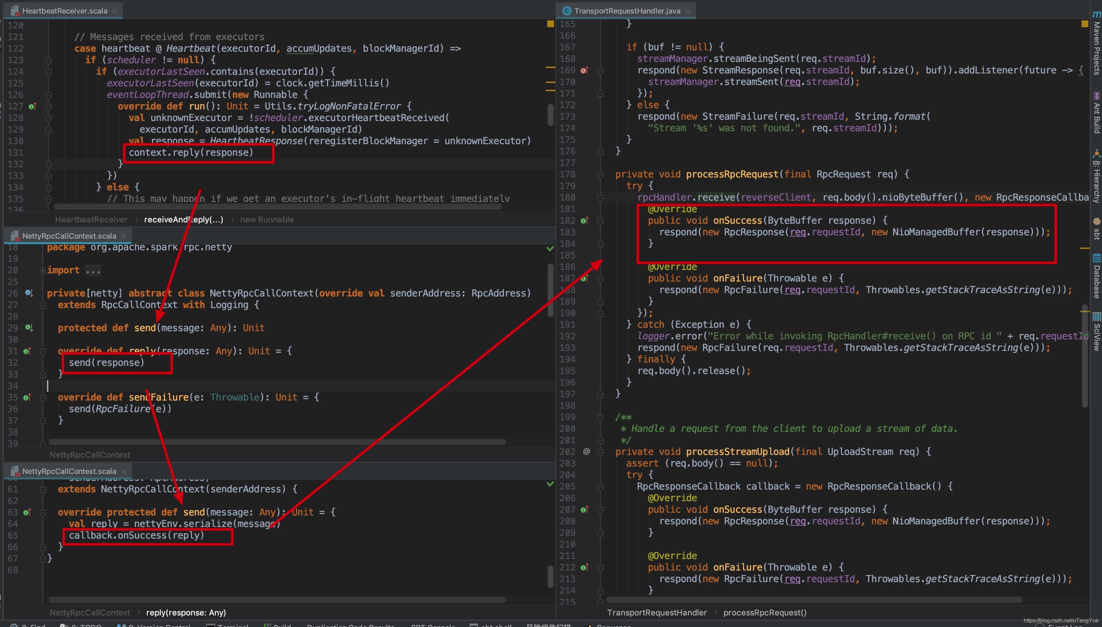Click vertical scrollbar in HeartbeatReceiver editor
Screen dimensions: 1102x627
(550, 115)
